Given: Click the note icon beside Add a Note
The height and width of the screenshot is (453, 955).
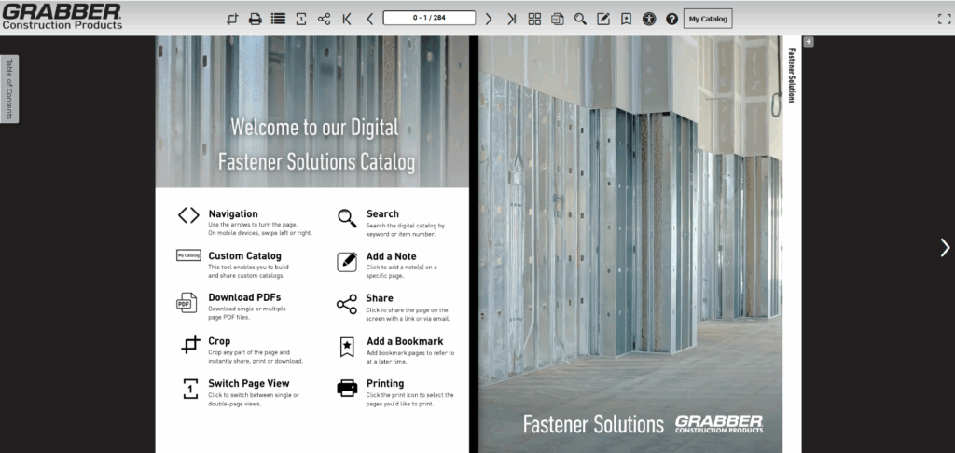Looking at the screenshot, I should [x=347, y=262].
